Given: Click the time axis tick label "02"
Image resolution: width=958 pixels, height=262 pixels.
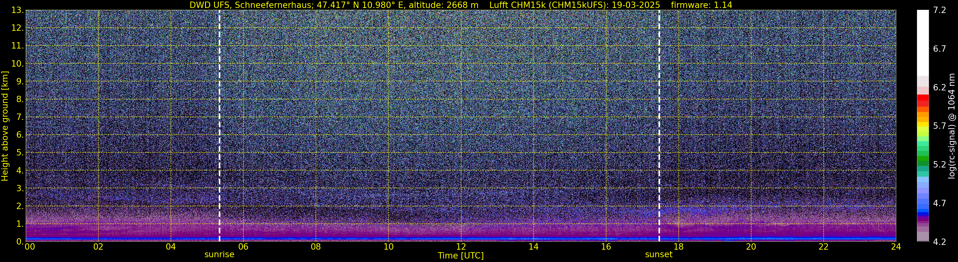Looking at the screenshot, I should coord(98,247).
